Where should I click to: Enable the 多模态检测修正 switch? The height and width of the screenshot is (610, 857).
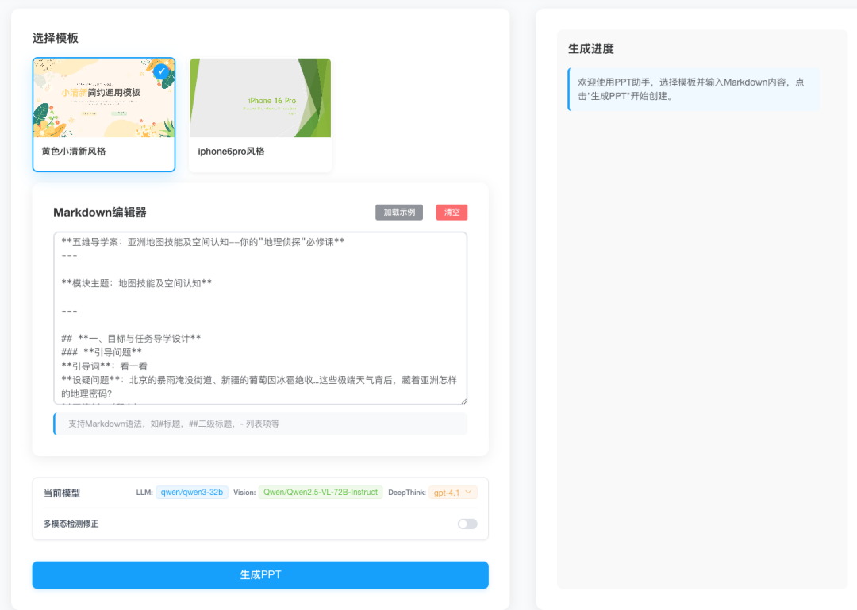pyautogui.click(x=467, y=524)
